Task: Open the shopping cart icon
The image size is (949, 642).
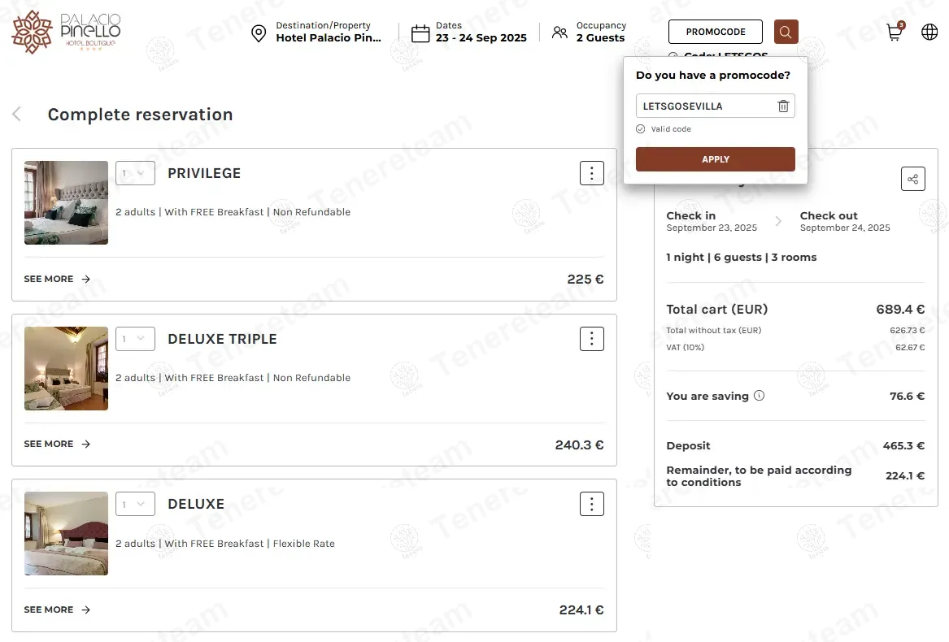Action: click(x=895, y=32)
